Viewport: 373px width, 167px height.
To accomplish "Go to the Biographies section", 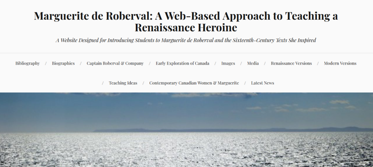I will click(x=63, y=63).
